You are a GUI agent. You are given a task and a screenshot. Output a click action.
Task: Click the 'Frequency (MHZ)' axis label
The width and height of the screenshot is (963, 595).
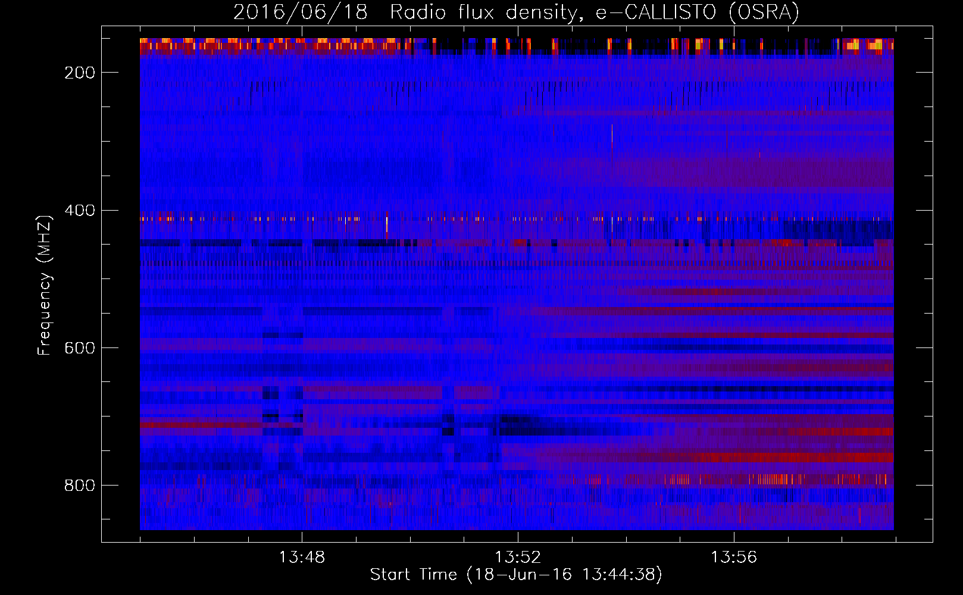pyautogui.click(x=45, y=284)
